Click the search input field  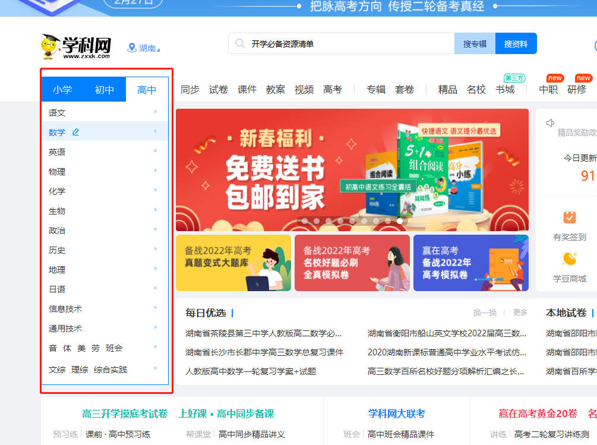[350, 43]
